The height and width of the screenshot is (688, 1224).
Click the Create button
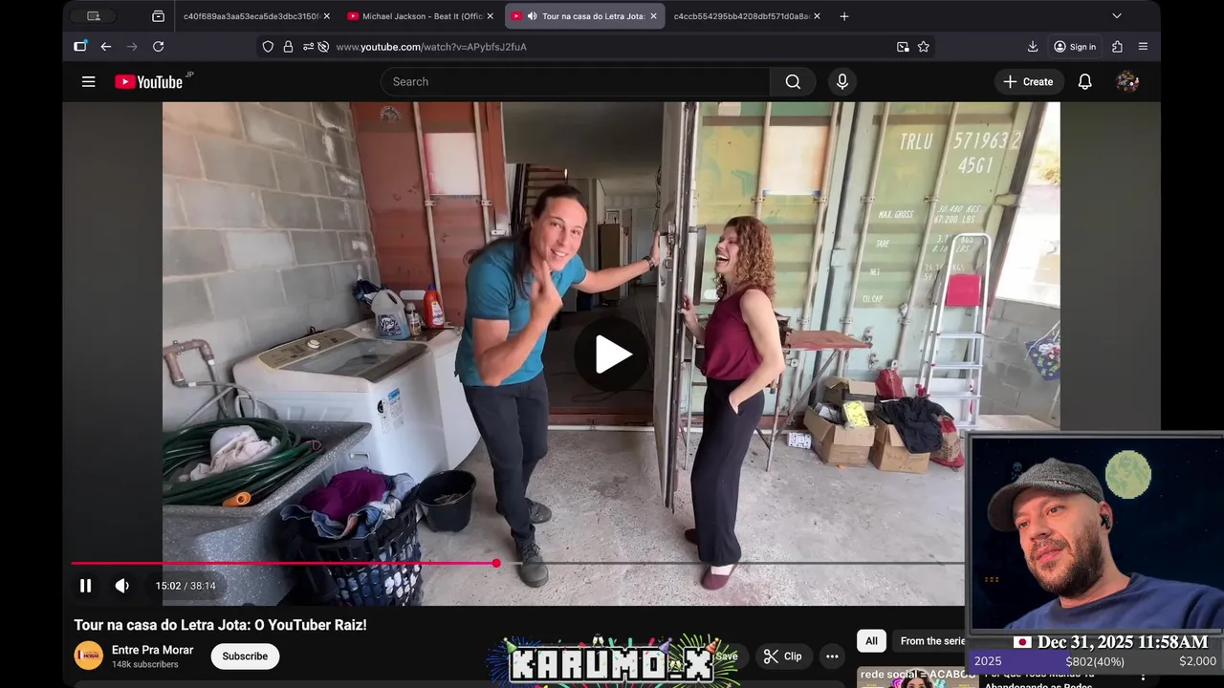point(1028,82)
